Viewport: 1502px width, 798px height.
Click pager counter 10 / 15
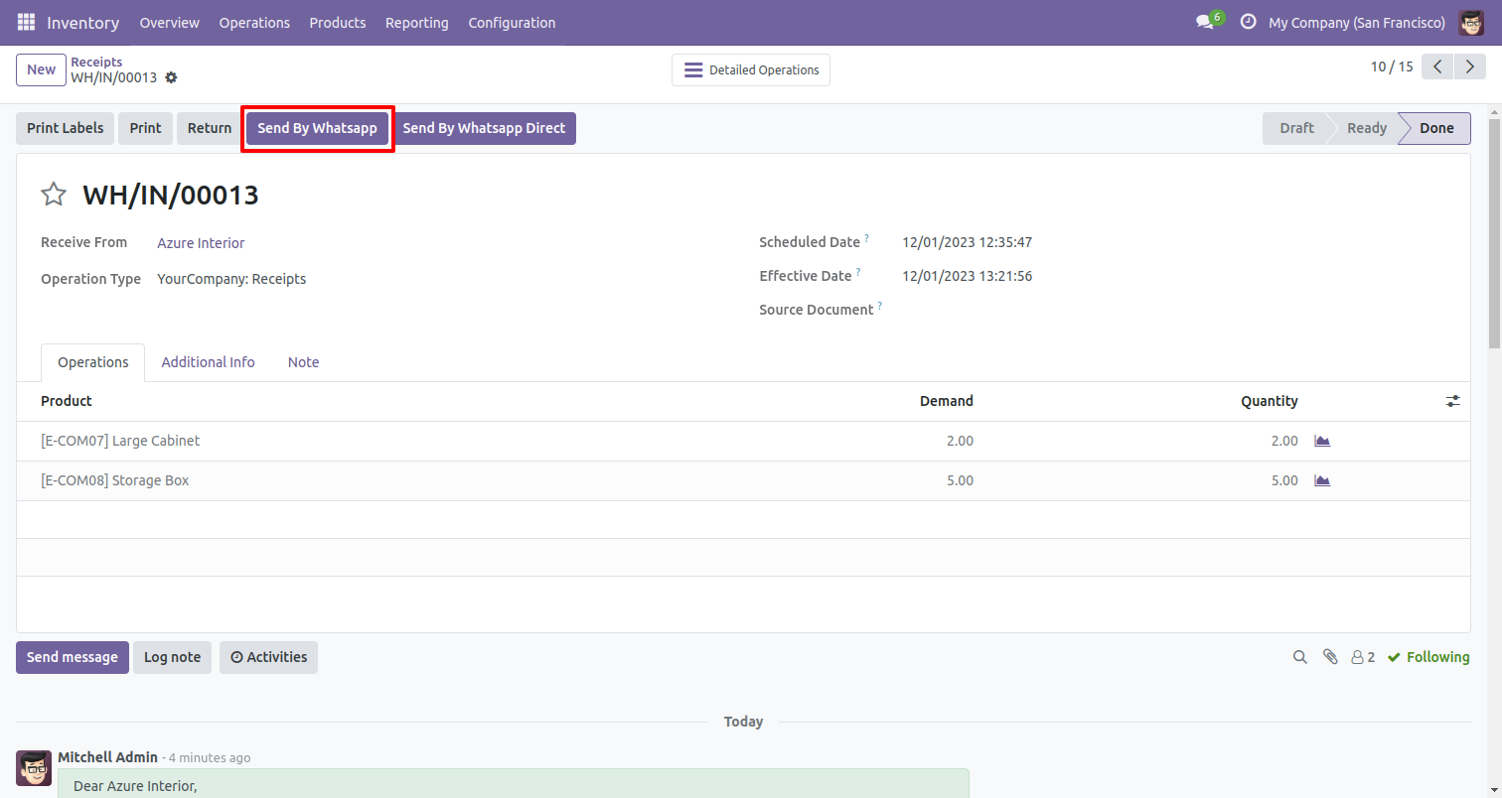click(x=1392, y=66)
